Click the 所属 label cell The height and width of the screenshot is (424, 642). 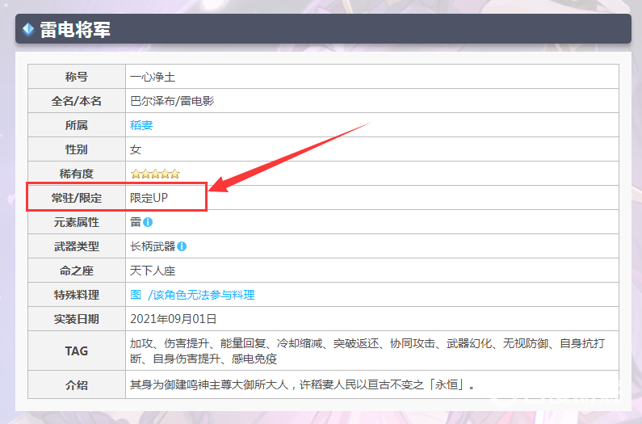coord(77,125)
